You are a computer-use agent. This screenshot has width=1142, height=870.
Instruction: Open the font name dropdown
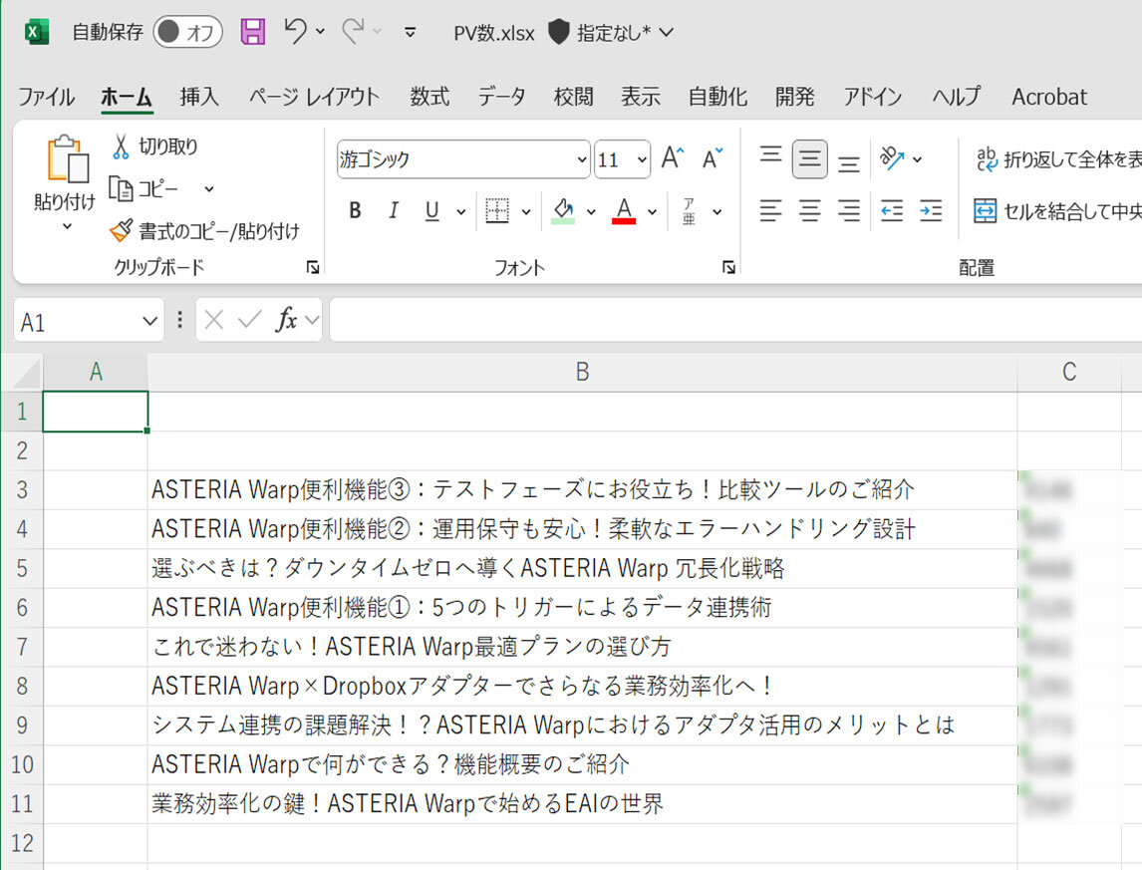click(x=582, y=159)
